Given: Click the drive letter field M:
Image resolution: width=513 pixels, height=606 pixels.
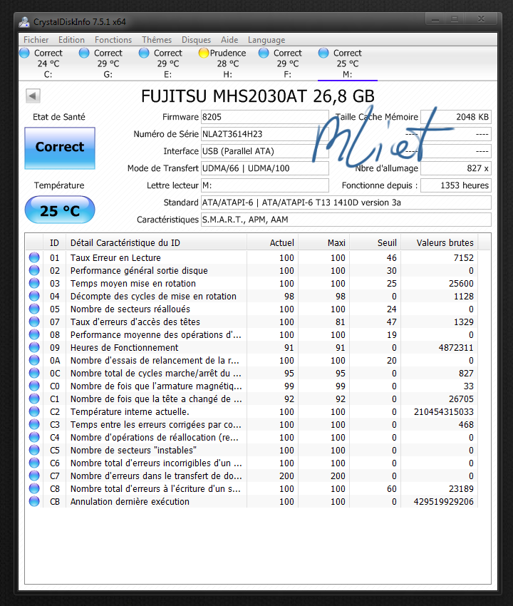Looking at the screenshot, I should 264,185.
